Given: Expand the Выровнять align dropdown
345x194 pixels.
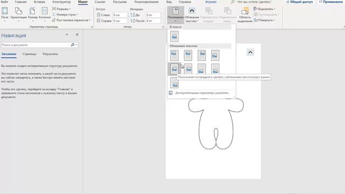Looking at the screenshot, I should click(264, 9).
